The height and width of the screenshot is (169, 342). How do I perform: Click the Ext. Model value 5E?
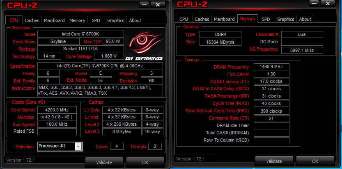coord(101,80)
